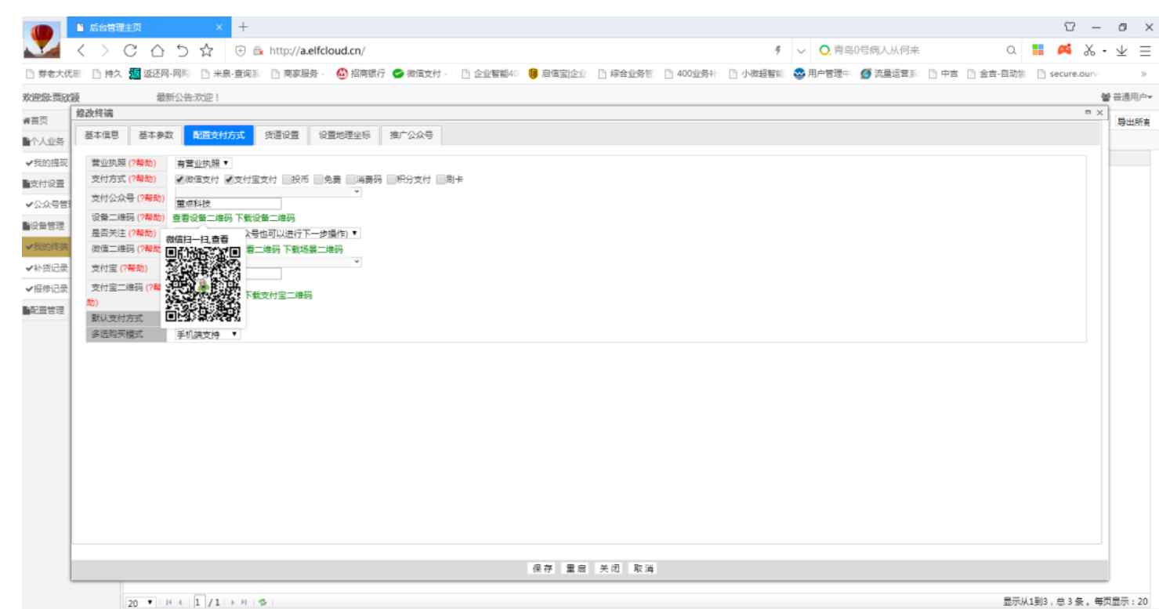
Task: Uncheck the 微信支付 payment checkbox
Action: [x=179, y=179]
